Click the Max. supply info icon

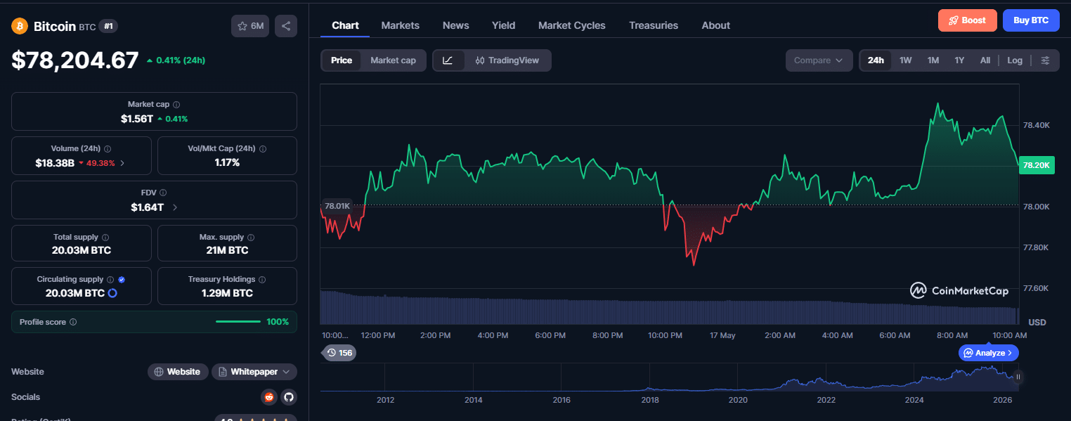click(251, 237)
